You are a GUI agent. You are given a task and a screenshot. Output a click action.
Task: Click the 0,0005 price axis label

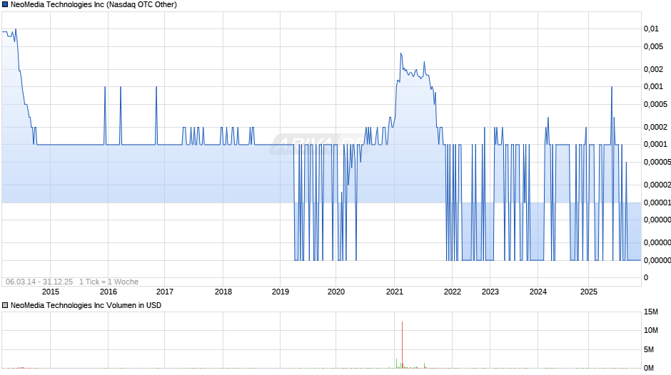655,104
